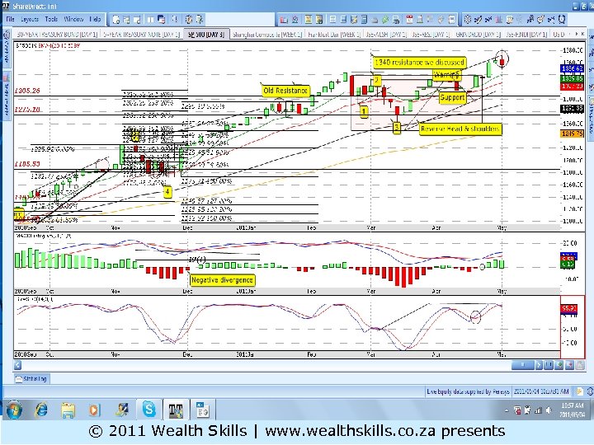
Task: Click the tile windows icon
Action: [150, 19]
